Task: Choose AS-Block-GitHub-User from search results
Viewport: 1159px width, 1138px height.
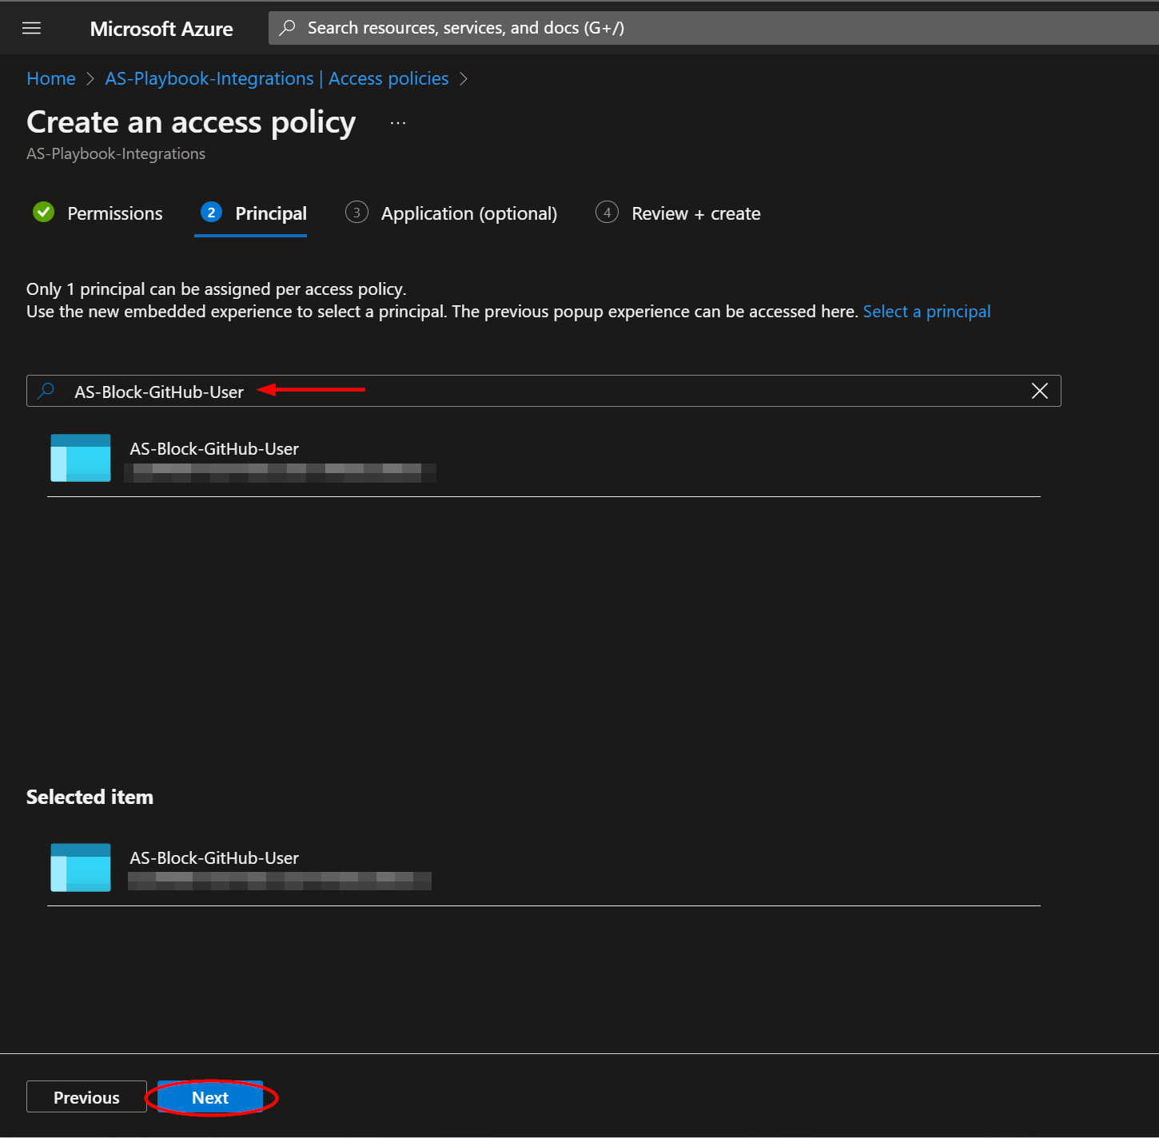Action: 544,458
